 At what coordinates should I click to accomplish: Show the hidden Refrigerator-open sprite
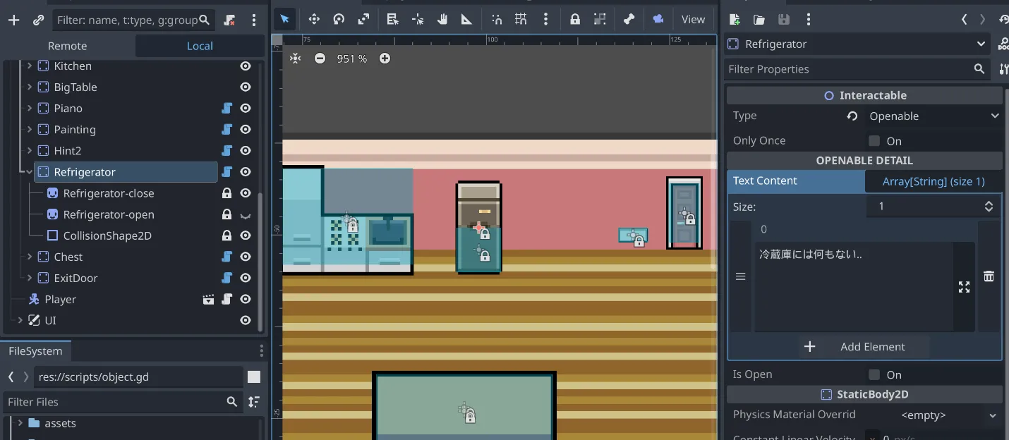coord(246,215)
